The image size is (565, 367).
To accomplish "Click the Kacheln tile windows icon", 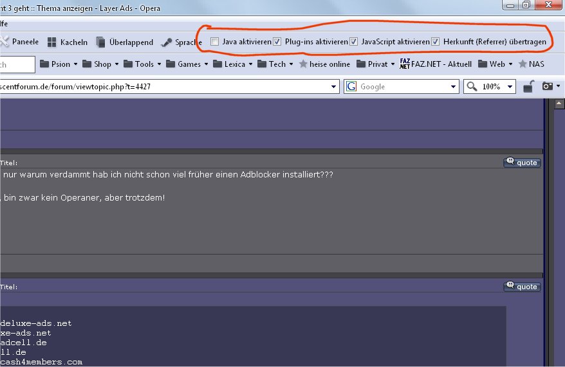I will click(x=53, y=42).
